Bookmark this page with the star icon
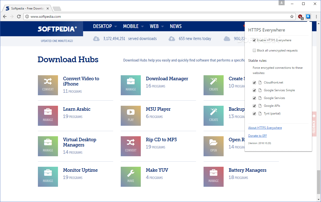The width and height of the screenshot is (321, 202). (x=292, y=16)
